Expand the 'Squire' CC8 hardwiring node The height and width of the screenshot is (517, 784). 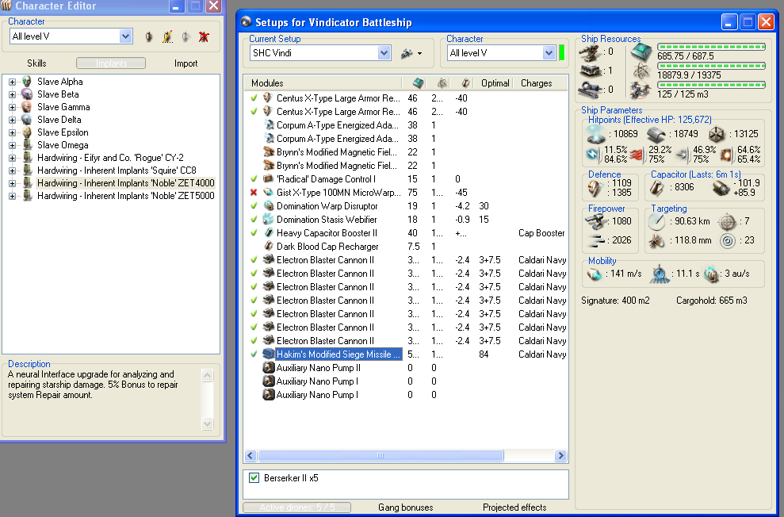(12, 171)
